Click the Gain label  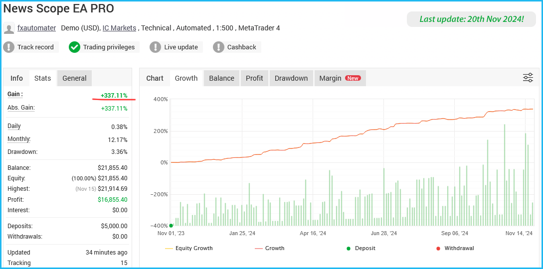[x=15, y=94]
